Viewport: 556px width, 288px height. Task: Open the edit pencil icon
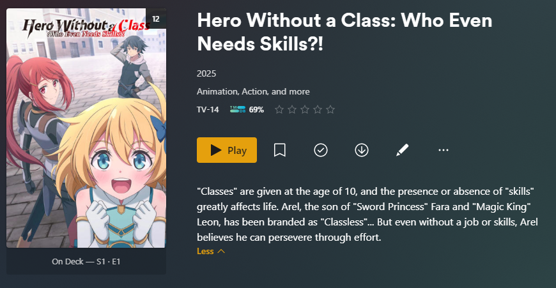click(x=402, y=150)
